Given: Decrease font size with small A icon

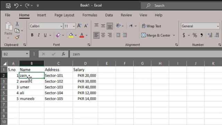Looking at the screenshot, I should (x=86, y=26).
